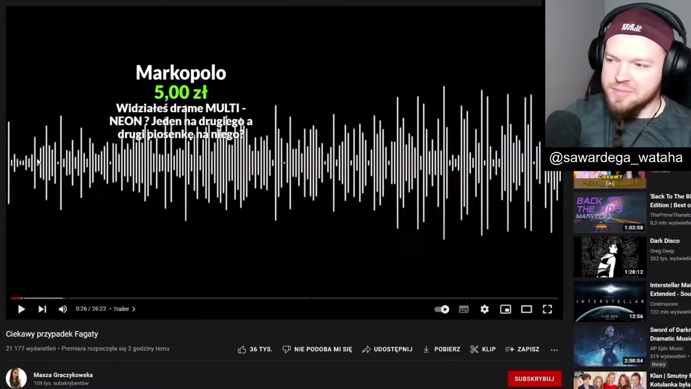Image resolution: width=691 pixels, height=389 pixels.
Task: Click NIE PODOBA MI SIĘ dislike button
Action: coord(317,350)
